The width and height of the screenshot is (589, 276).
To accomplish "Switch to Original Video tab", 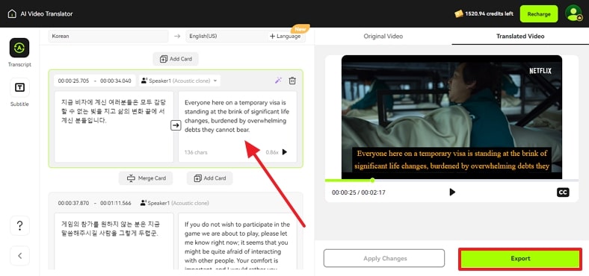I will (x=383, y=37).
